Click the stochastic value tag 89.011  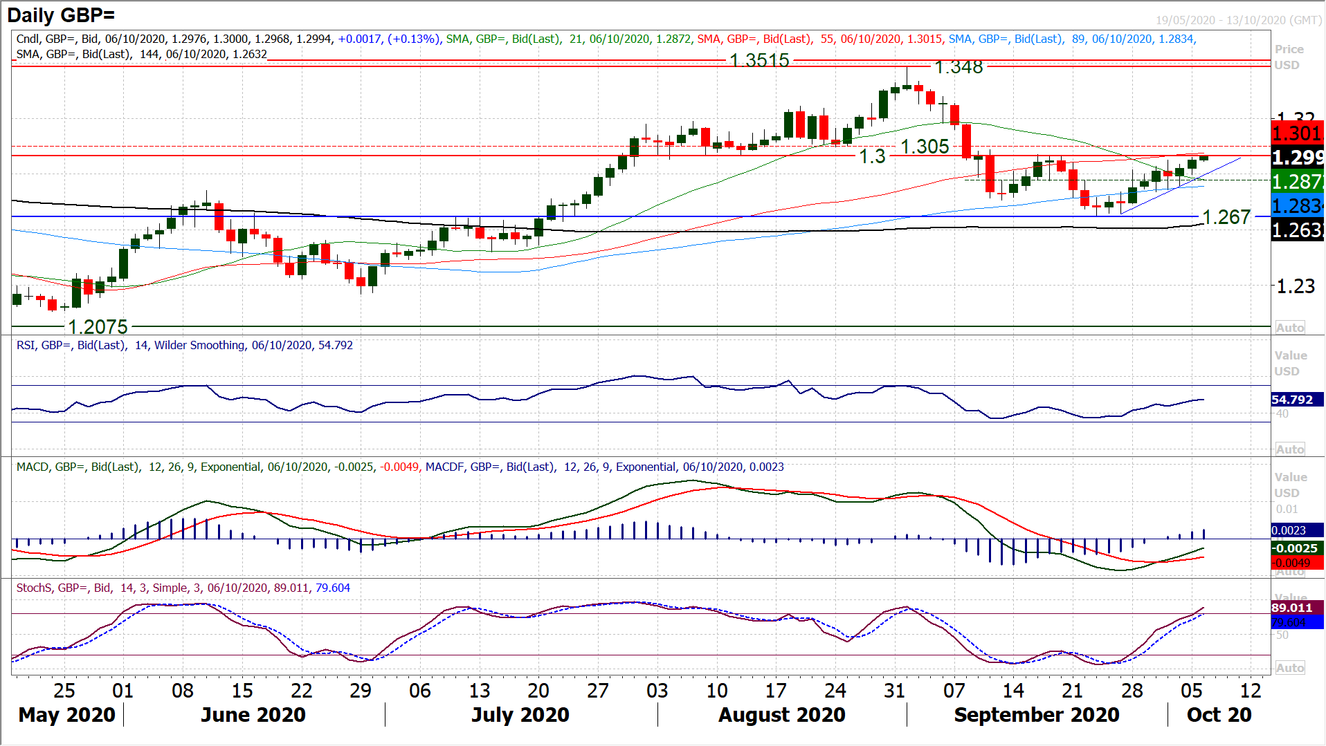pos(1297,608)
